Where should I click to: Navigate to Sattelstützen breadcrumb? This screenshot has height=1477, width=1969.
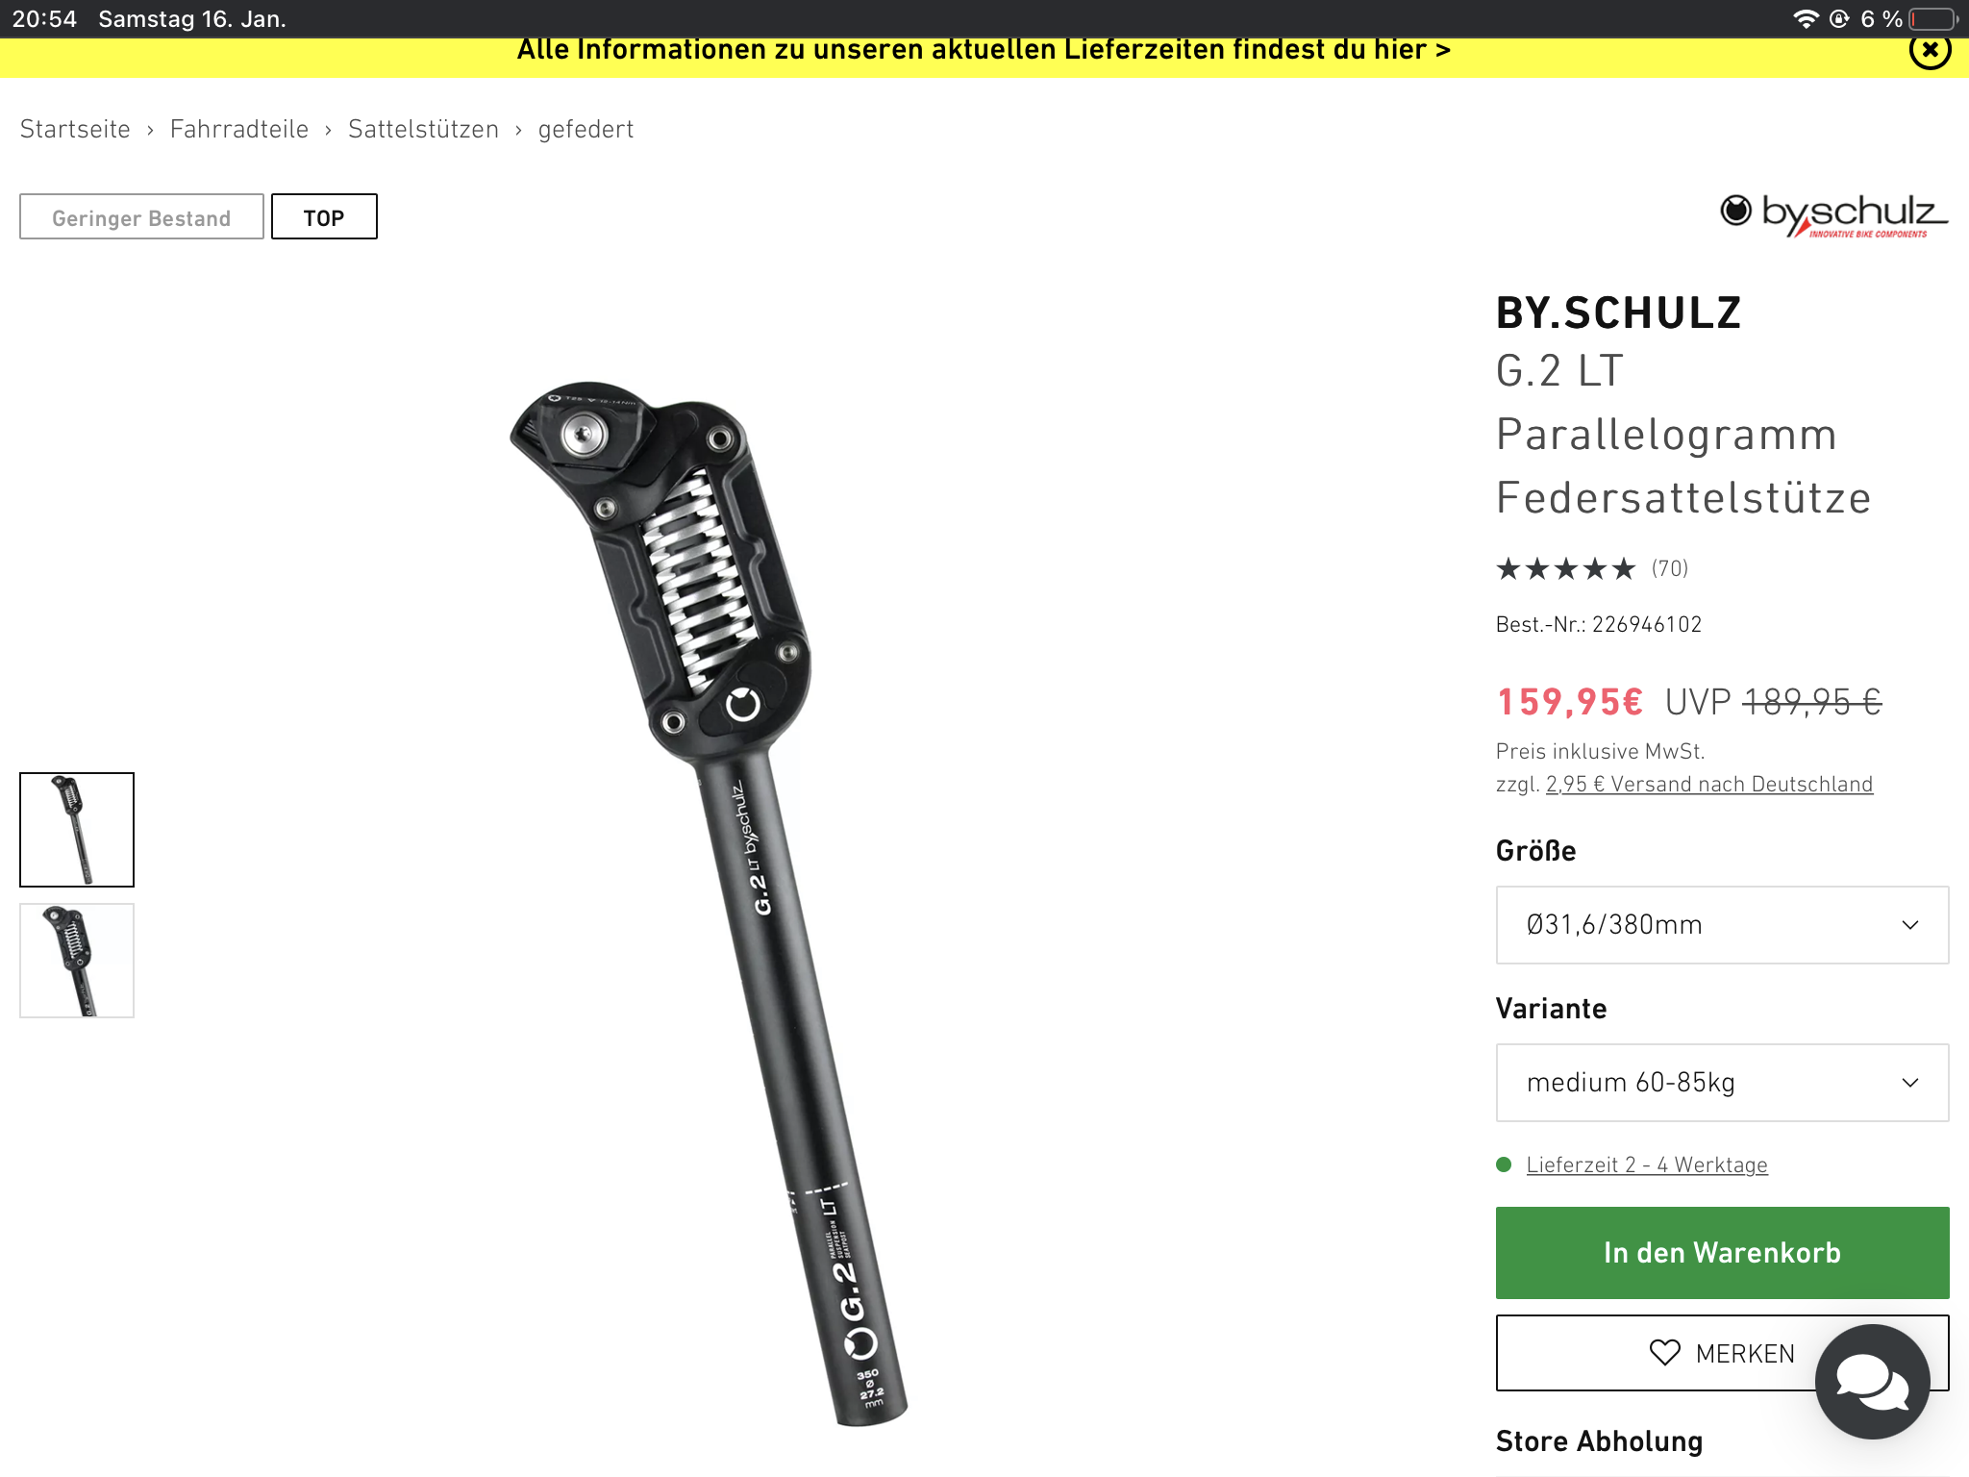(x=423, y=130)
